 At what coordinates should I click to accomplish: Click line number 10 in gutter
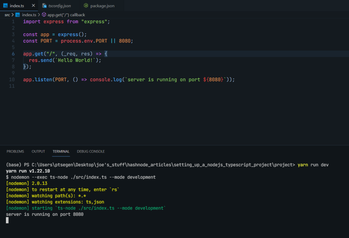[12, 80]
